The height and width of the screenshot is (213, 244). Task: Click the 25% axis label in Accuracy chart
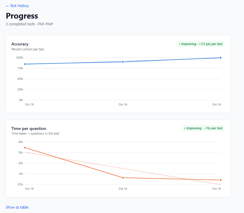[20, 90]
